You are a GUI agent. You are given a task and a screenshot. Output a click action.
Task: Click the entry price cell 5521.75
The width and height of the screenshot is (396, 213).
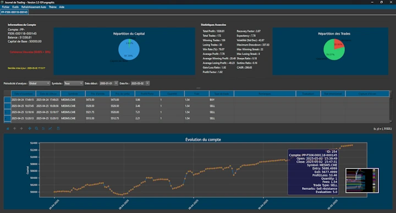[98, 112]
